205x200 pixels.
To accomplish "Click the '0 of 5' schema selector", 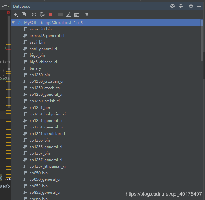I will pos(78,23).
